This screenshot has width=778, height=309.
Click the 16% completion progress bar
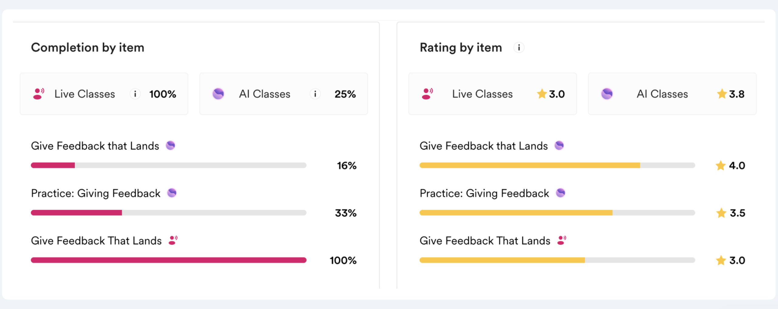tap(169, 165)
